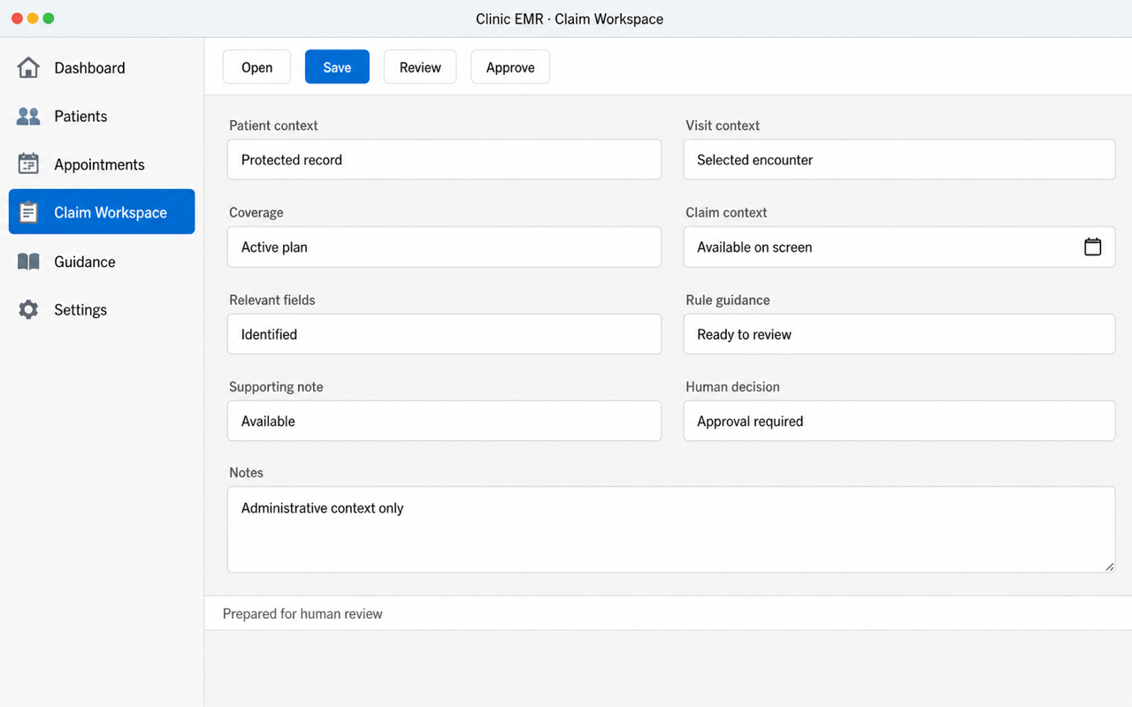The width and height of the screenshot is (1132, 707).
Task: Click inside the Notes text area
Action: coord(671,529)
